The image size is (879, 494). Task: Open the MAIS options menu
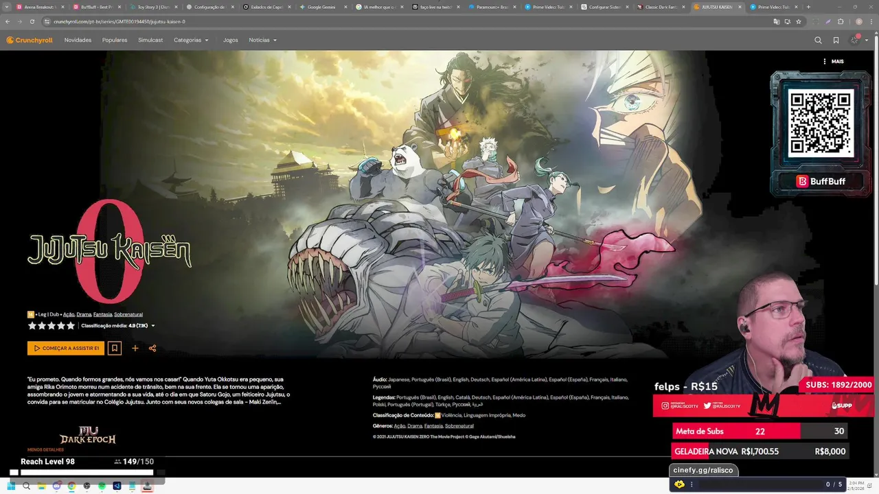833,61
